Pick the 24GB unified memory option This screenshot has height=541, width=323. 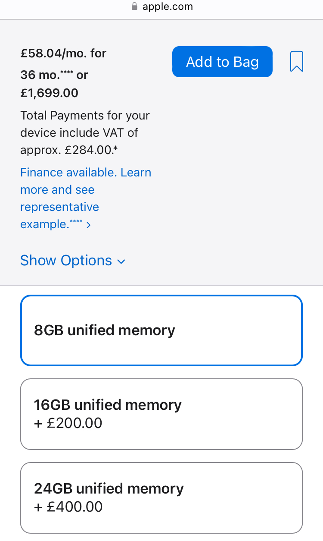coord(161,497)
